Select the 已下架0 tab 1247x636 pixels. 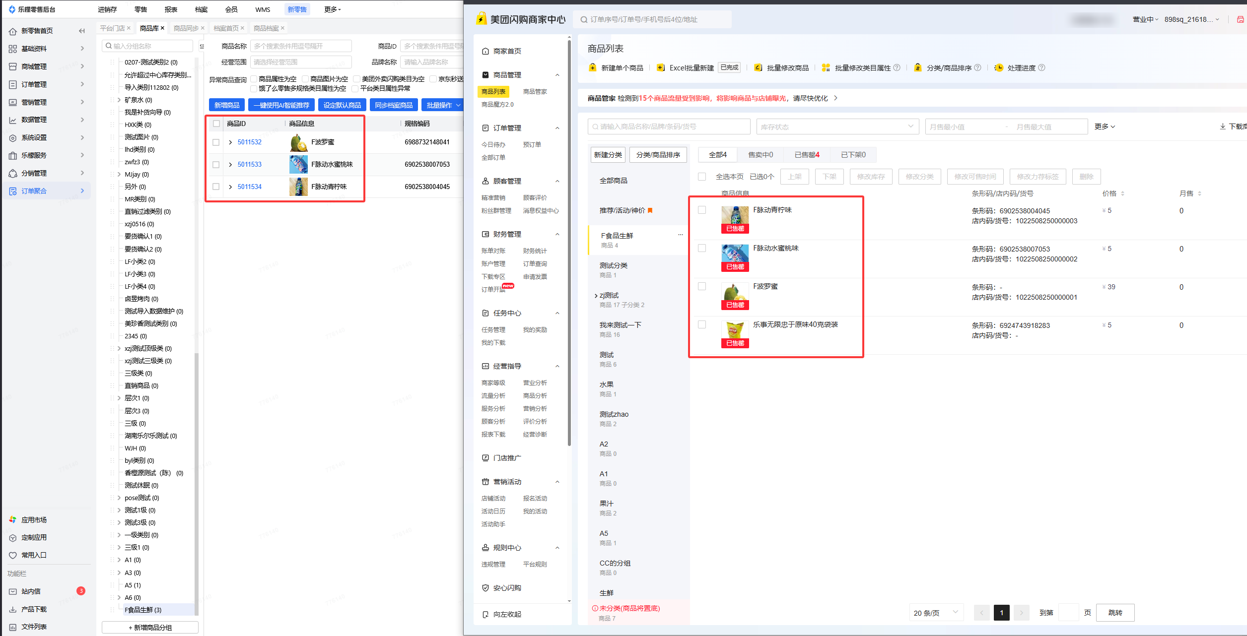tap(853, 155)
